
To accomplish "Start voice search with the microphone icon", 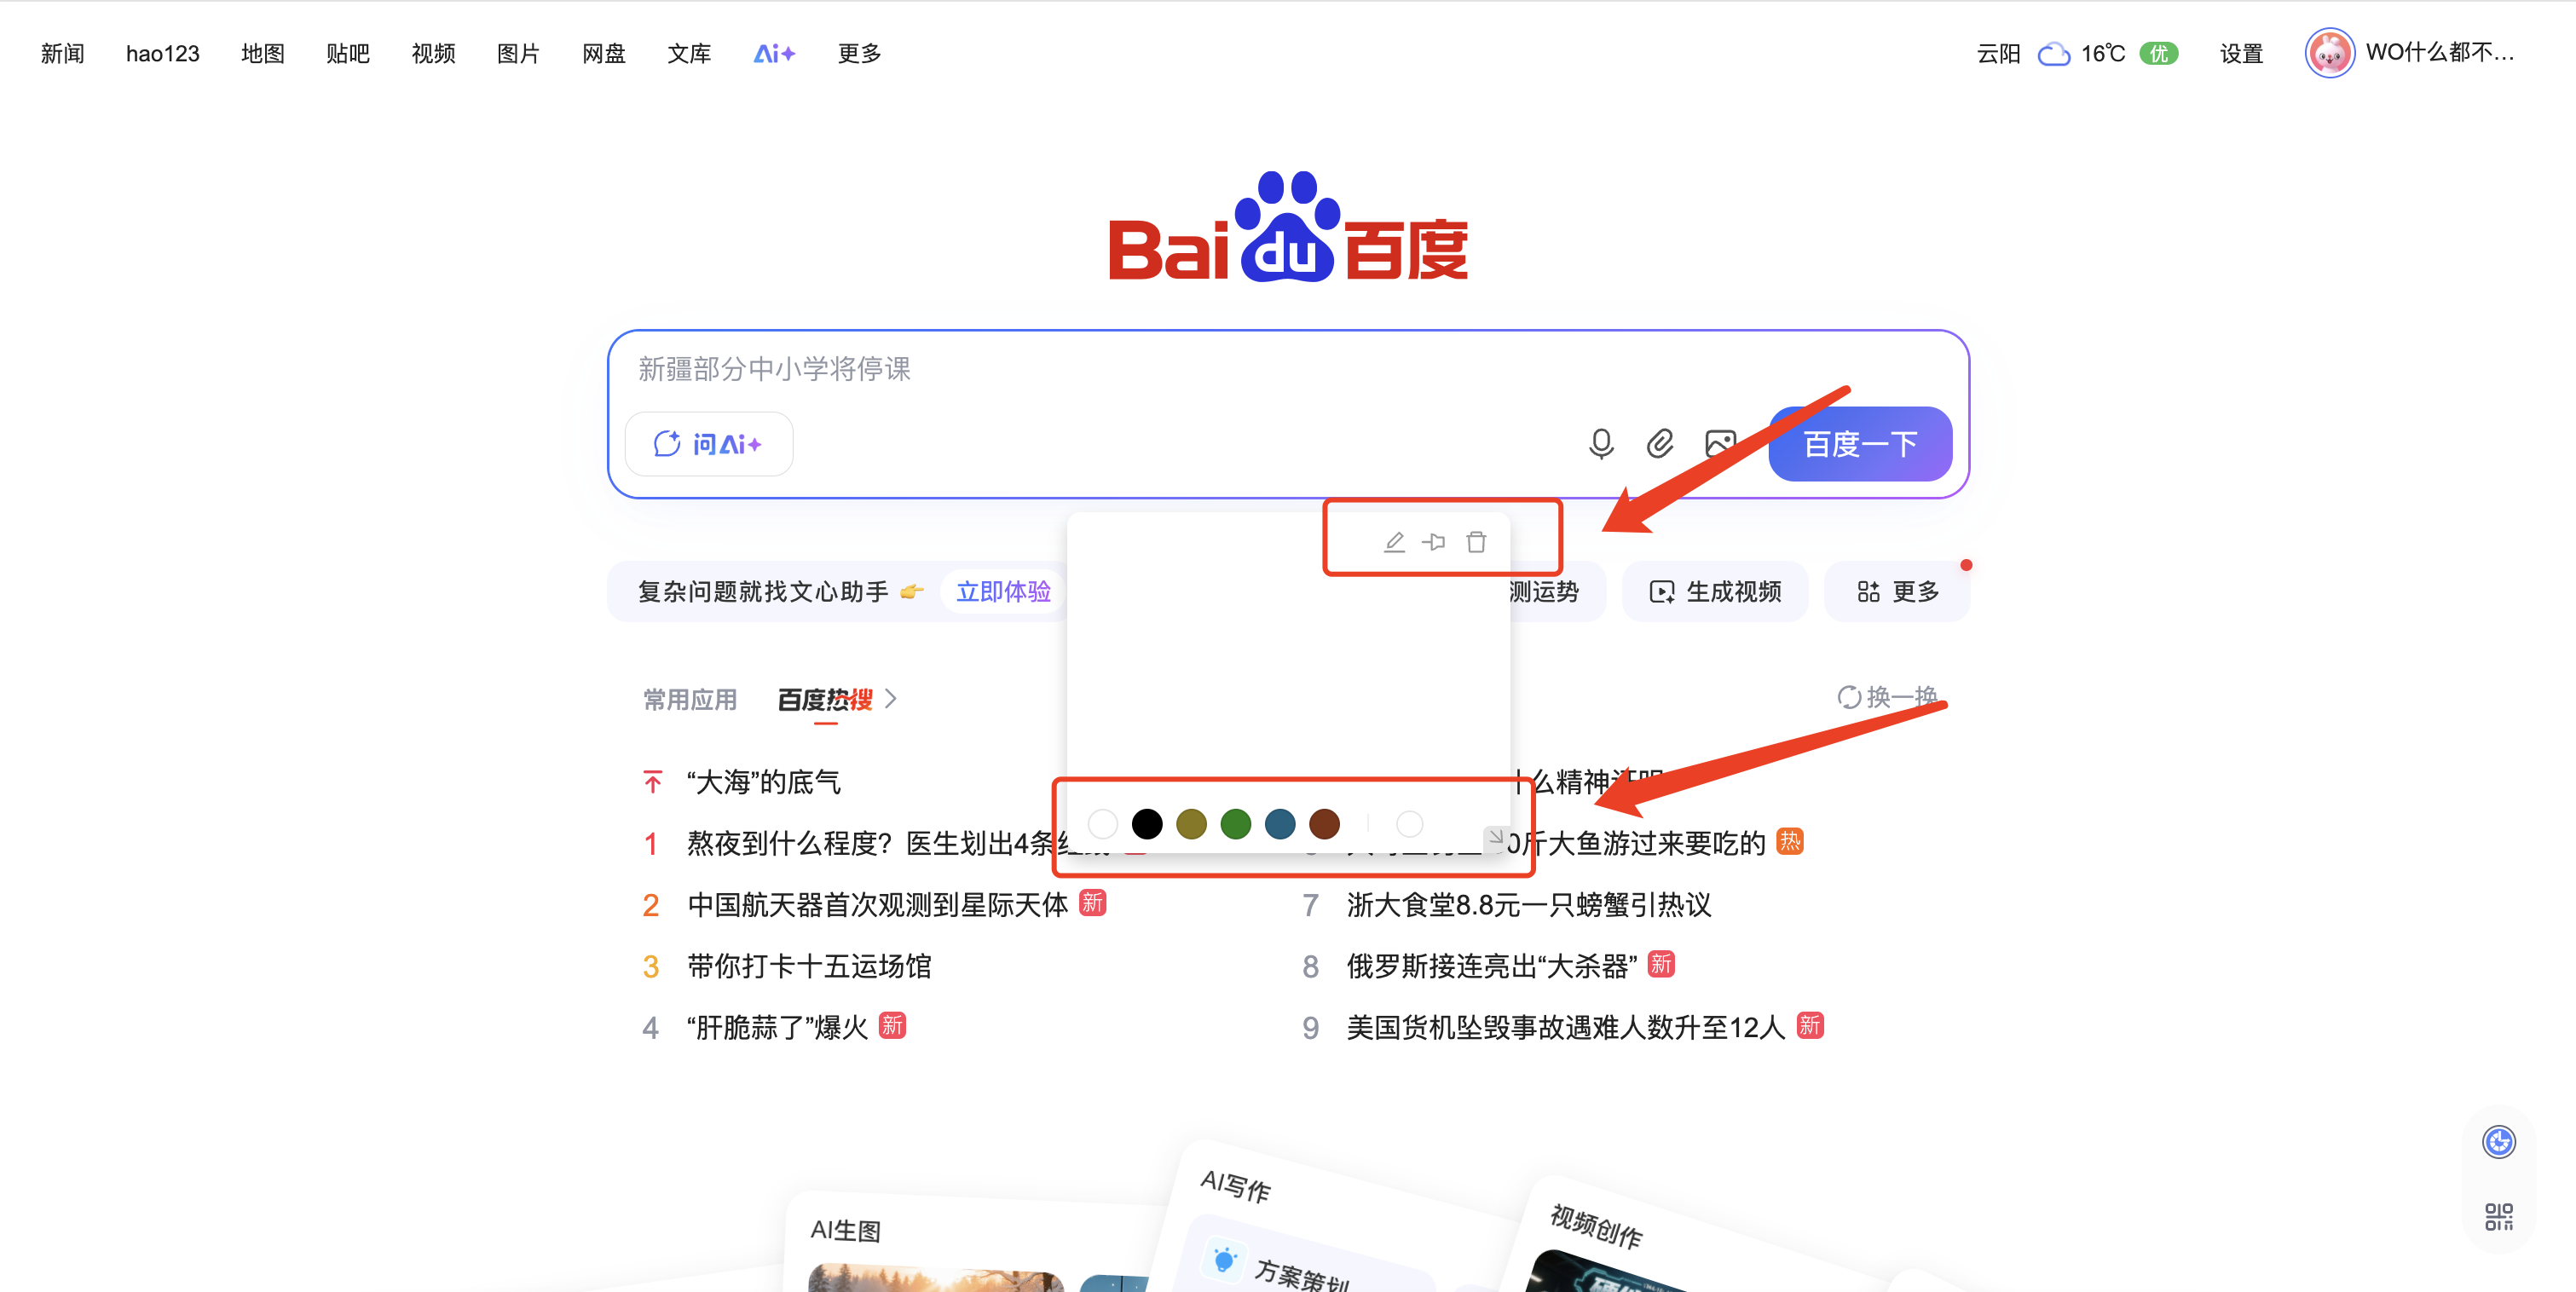I will [x=1601, y=444].
